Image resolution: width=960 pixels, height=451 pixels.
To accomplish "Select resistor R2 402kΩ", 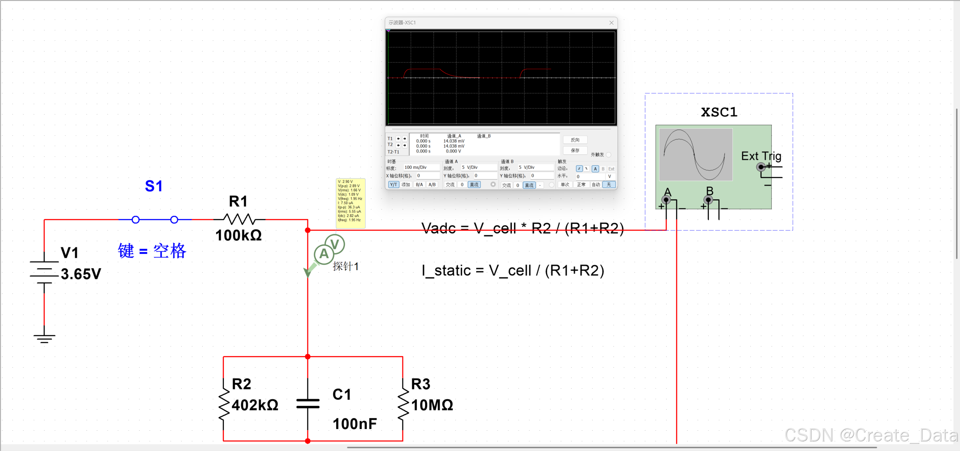I will (x=224, y=404).
